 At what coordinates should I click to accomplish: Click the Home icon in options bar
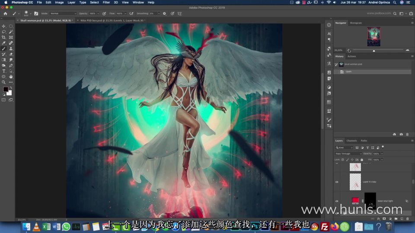tap(5, 13)
